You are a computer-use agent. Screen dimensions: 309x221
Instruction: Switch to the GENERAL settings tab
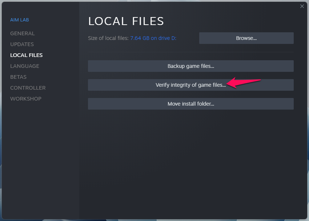pos(23,33)
